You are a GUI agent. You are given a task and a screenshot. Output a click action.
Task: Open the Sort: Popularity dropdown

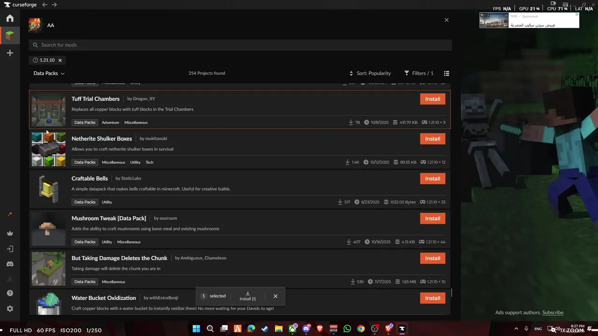[x=370, y=73]
